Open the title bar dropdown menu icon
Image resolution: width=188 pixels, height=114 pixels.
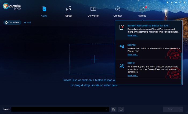pos(172,2)
